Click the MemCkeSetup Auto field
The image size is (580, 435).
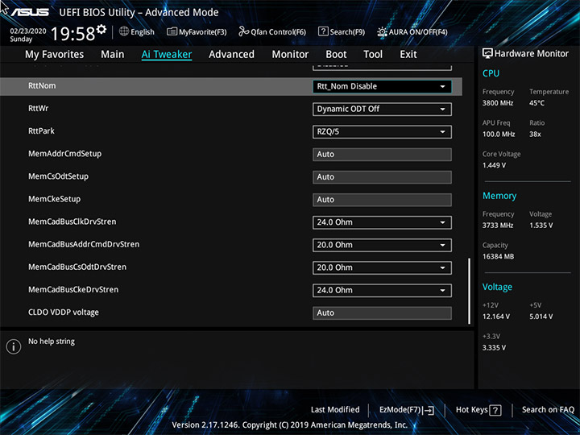coord(382,200)
